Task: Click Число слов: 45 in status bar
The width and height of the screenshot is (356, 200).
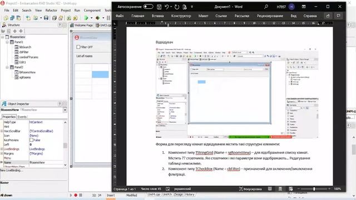Action: (151, 189)
